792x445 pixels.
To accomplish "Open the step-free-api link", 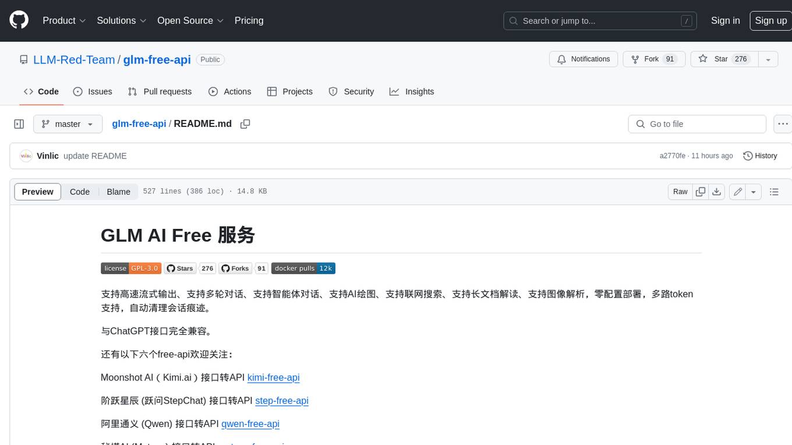I will pos(282,401).
